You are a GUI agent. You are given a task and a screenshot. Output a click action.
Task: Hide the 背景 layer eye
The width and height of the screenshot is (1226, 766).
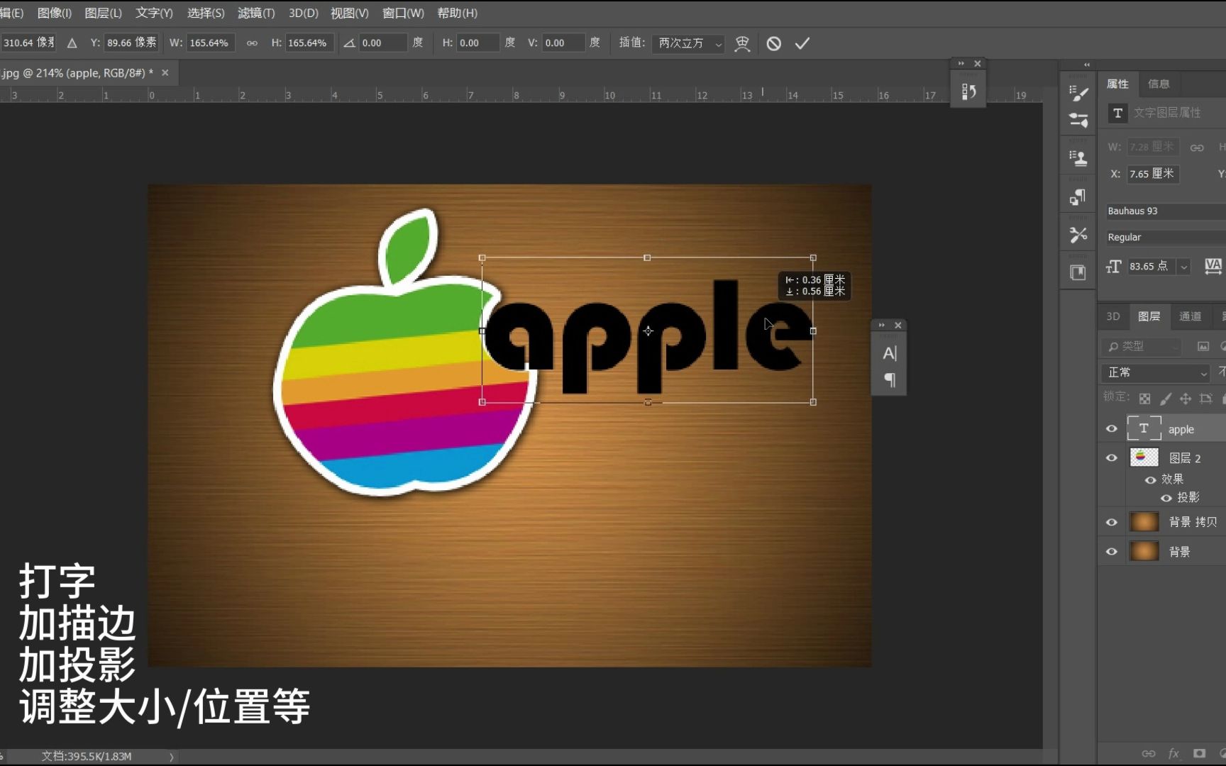point(1111,551)
